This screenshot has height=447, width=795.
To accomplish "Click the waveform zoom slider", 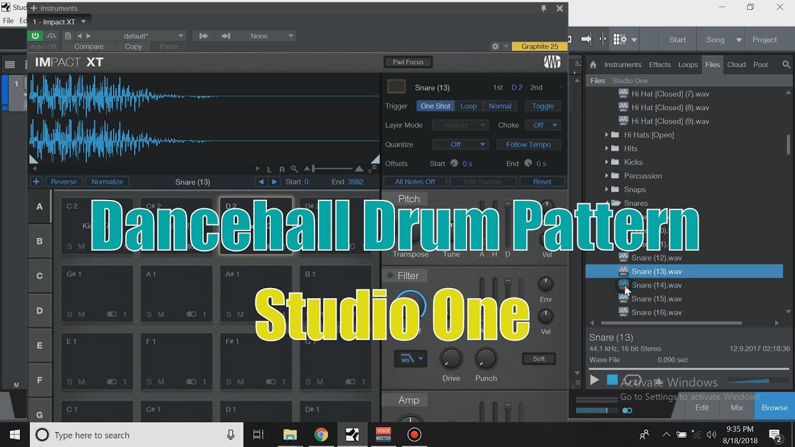I will [x=332, y=169].
